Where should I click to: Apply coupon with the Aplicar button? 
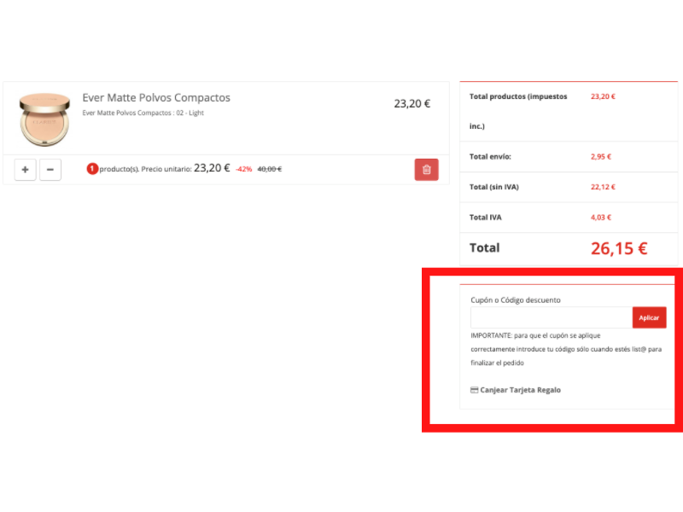(649, 317)
